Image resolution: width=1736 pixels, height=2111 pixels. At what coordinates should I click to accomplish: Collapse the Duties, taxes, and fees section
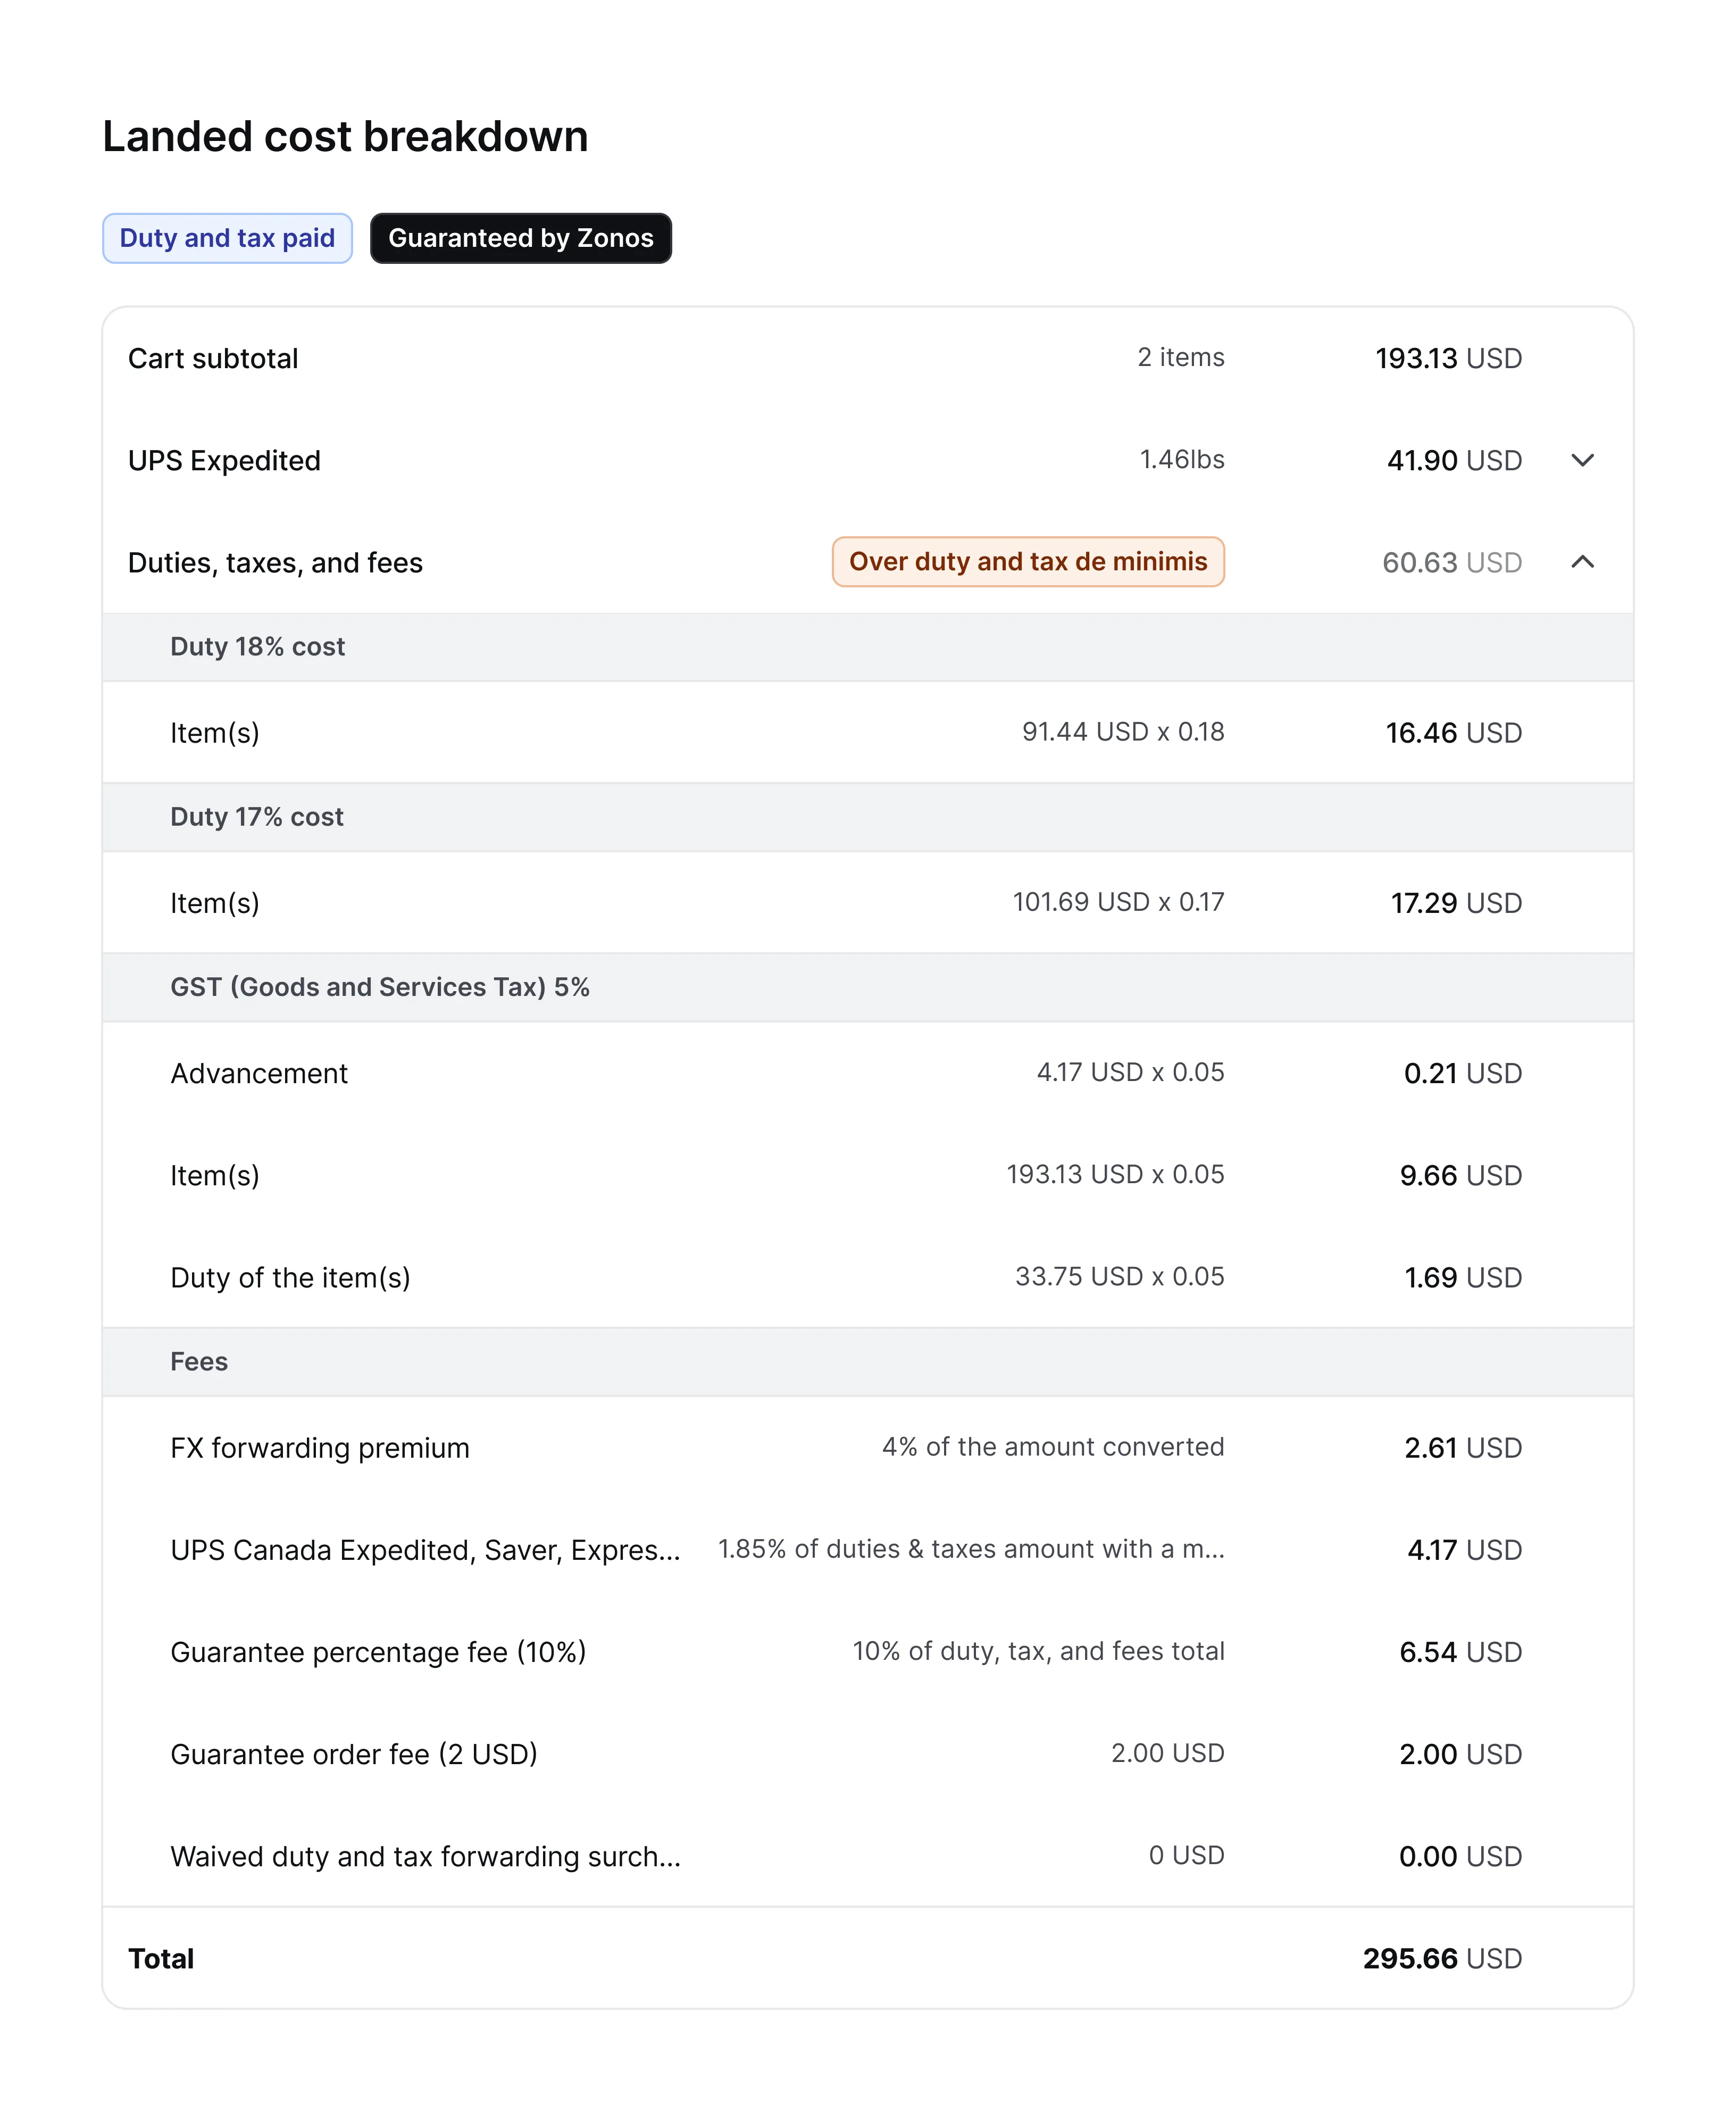[1582, 562]
